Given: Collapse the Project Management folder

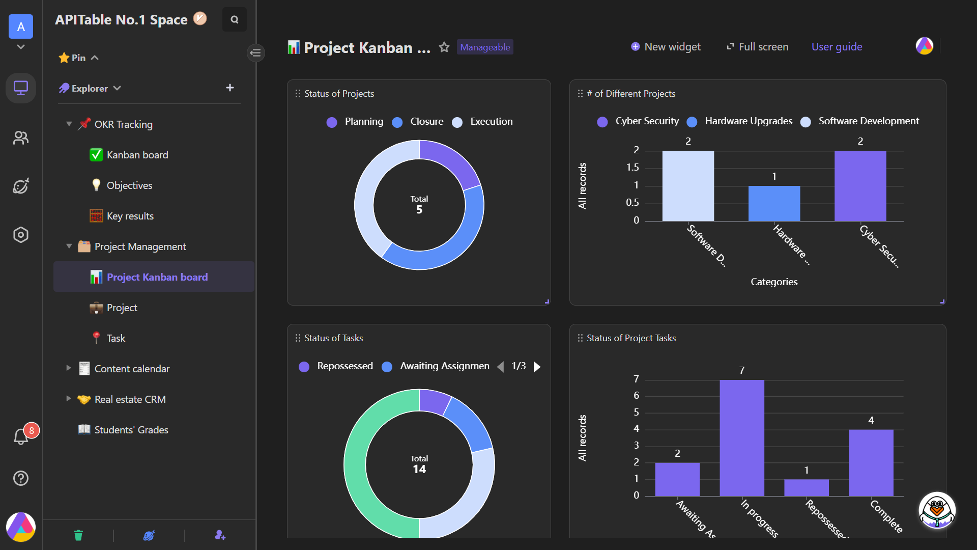Looking at the screenshot, I should [69, 246].
